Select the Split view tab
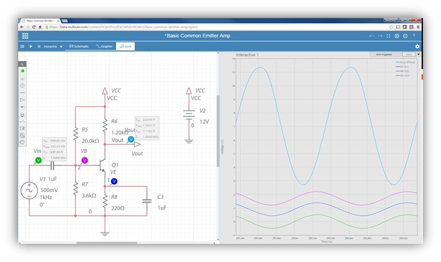 point(126,46)
